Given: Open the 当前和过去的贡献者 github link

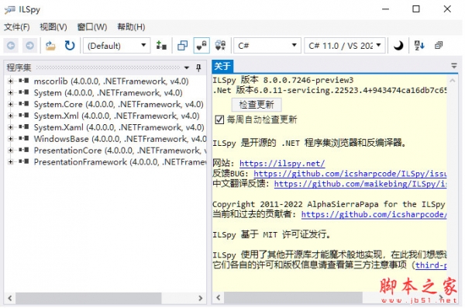Looking at the screenshot, I should pyautogui.click(x=374, y=214).
